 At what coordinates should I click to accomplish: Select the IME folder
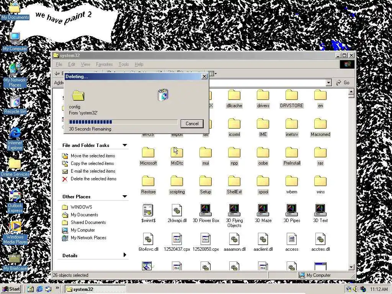tap(263, 128)
